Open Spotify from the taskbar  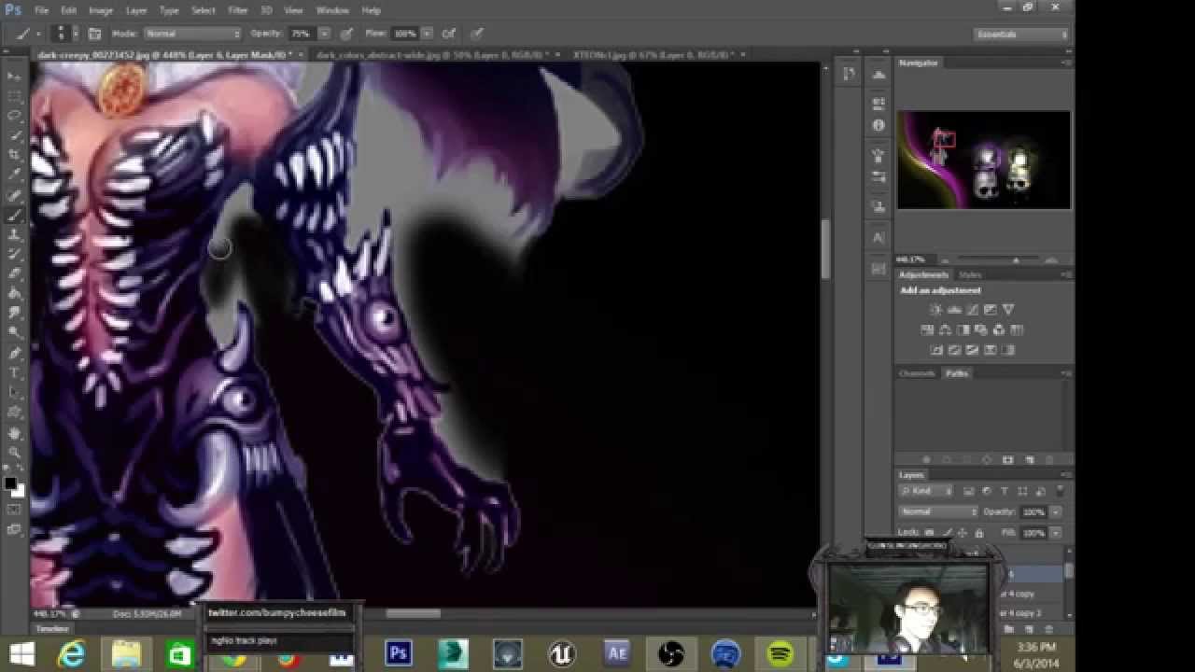point(780,653)
